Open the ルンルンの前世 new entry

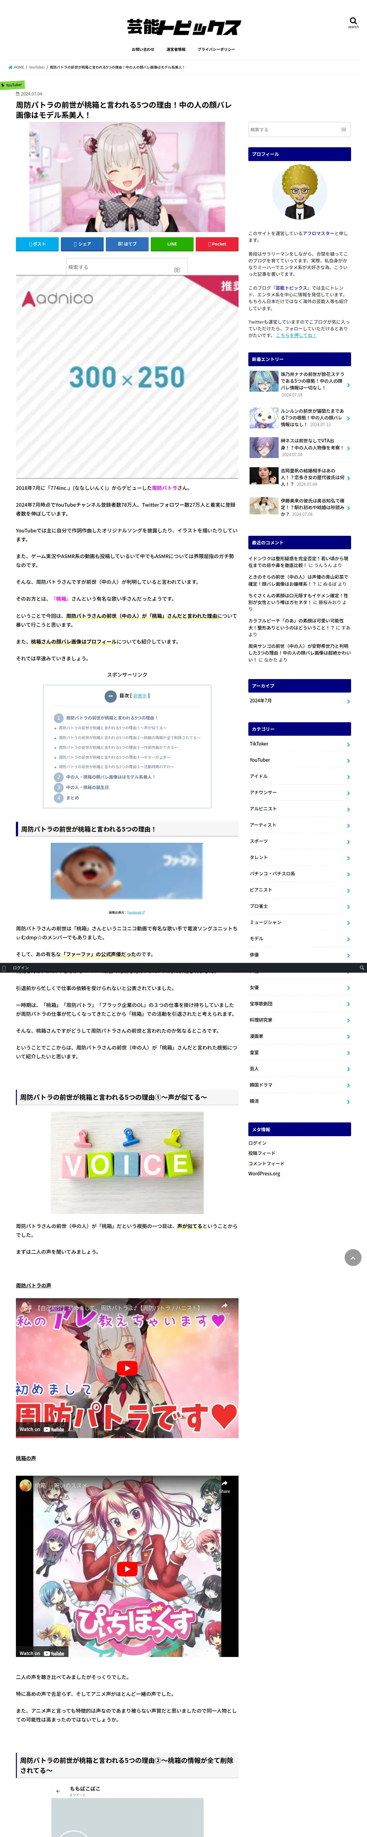pyautogui.click(x=299, y=418)
